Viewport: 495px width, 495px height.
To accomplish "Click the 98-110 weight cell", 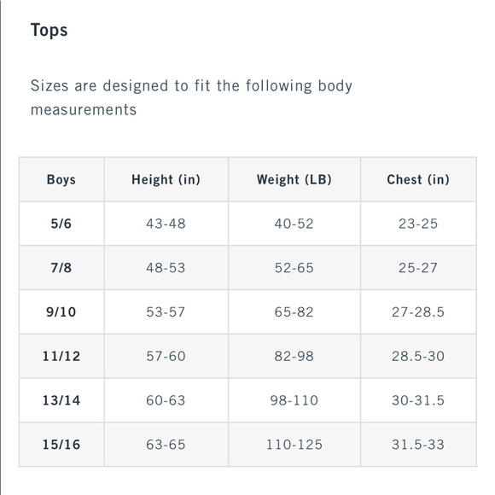I will point(294,400).
